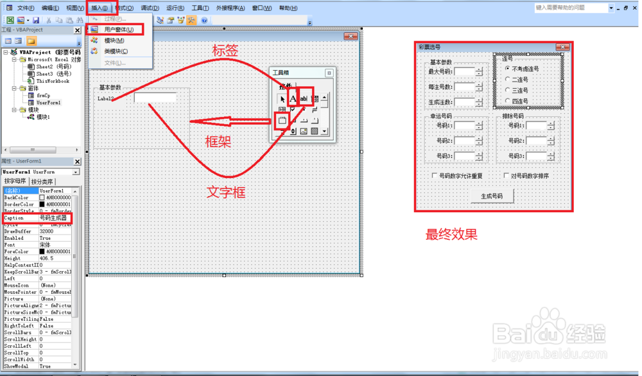Viewport: 642px width, 376px height.
Task: Pick the Frame control in toolbox
Action: [x=282, y=120]
